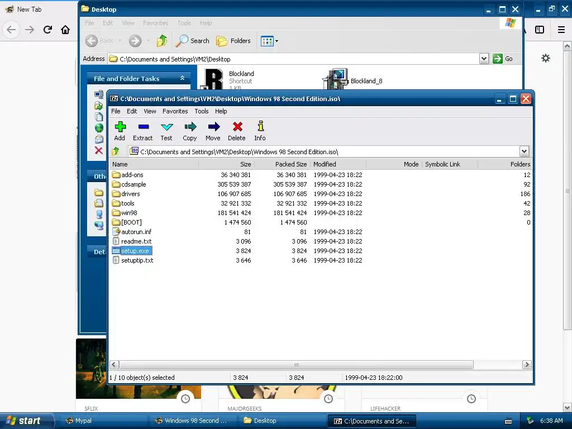Extract files with the Extract tool

click(x=142, y=131)
